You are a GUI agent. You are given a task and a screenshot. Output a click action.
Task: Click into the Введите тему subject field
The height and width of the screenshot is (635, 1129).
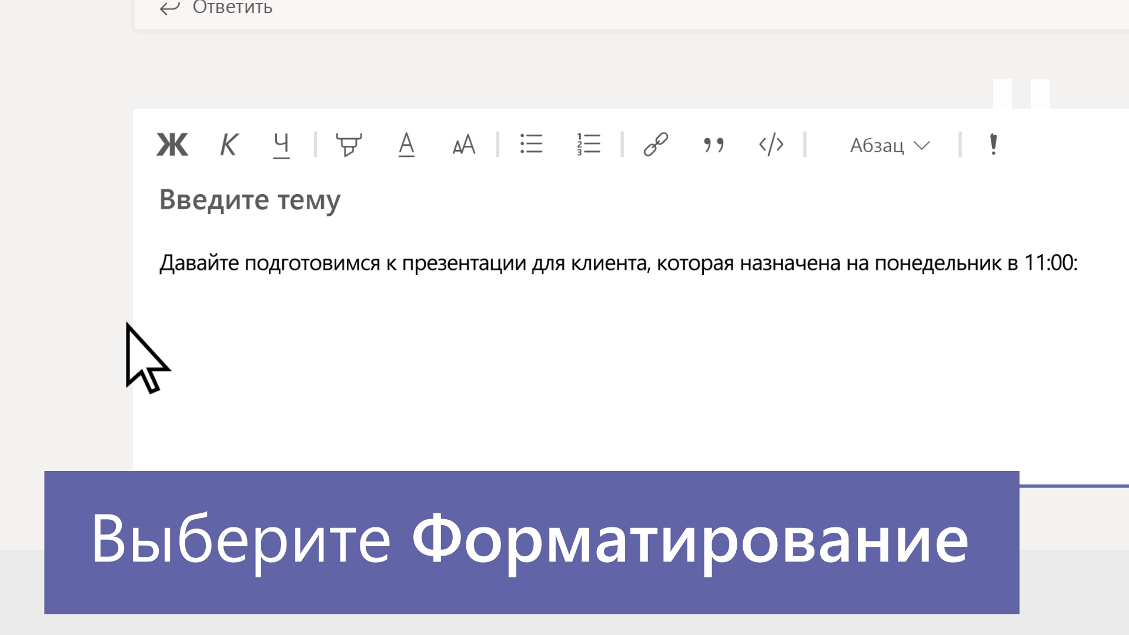point(250,200)
